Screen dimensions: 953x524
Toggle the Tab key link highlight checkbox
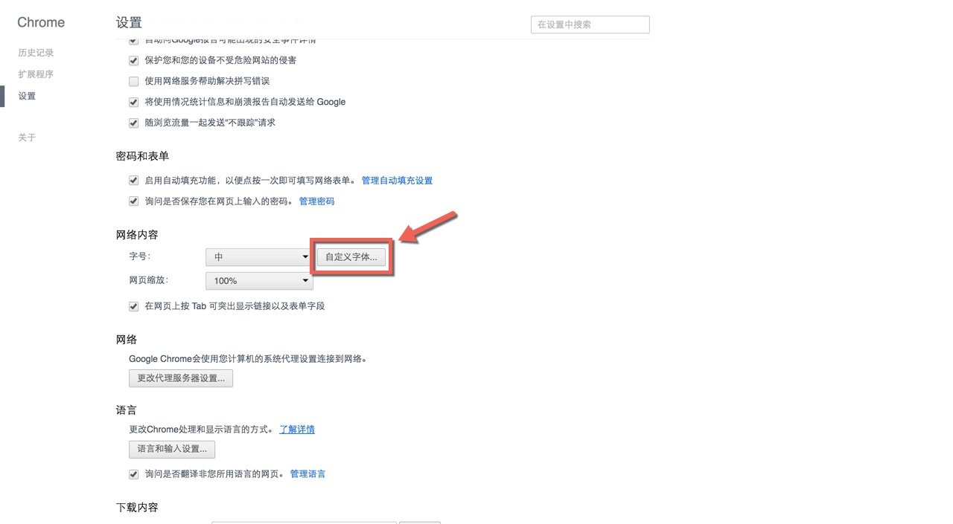coord(134,306)
